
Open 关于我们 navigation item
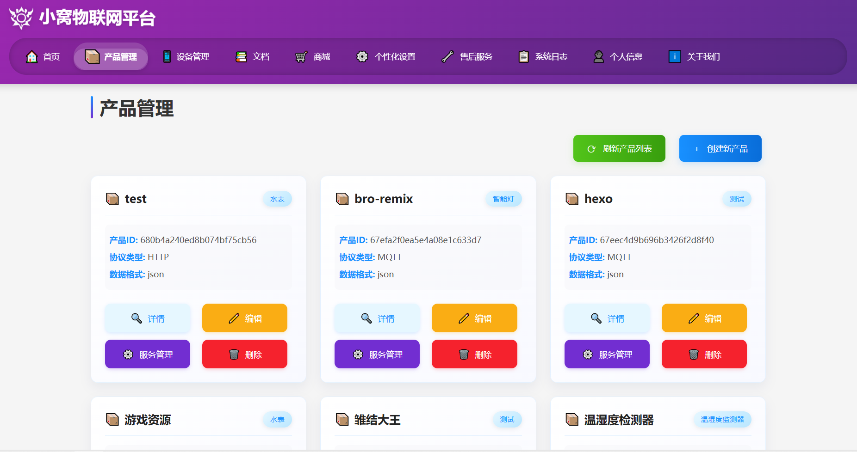click(x=695, y=56)
